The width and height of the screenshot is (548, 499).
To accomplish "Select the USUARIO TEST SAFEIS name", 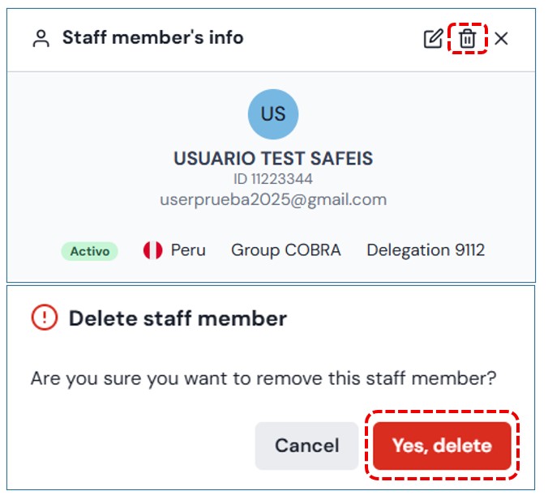I will [273, 159].
